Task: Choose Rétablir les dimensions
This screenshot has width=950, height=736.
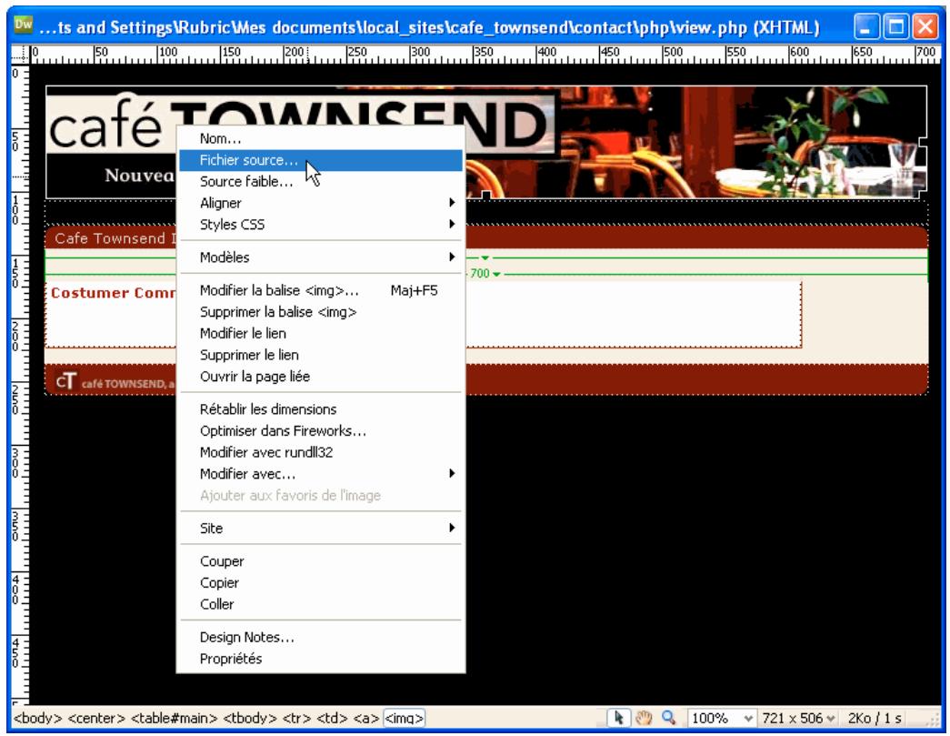Action: pos(320,409)
